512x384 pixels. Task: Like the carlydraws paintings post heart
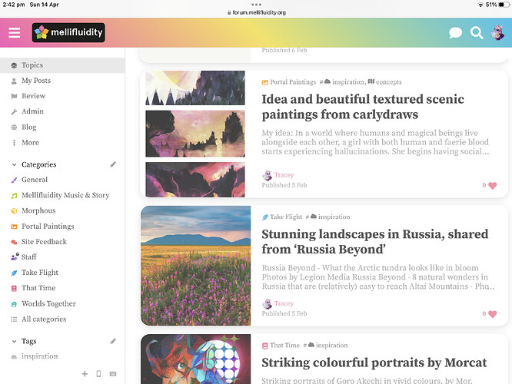tap(493, 185)
